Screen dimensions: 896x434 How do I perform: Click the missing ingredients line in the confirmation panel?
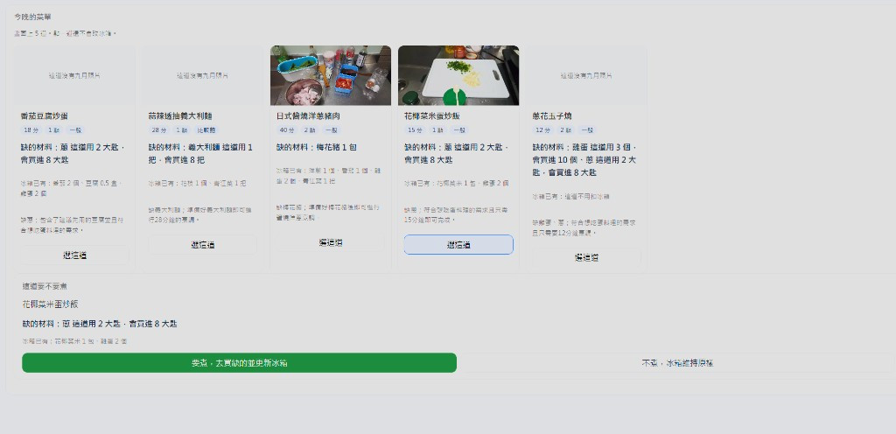point(100,324)
